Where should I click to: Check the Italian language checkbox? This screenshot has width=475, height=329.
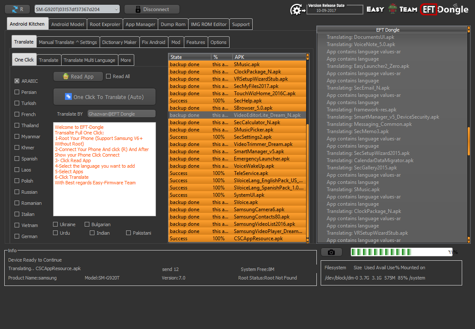[x=17, y=214]
